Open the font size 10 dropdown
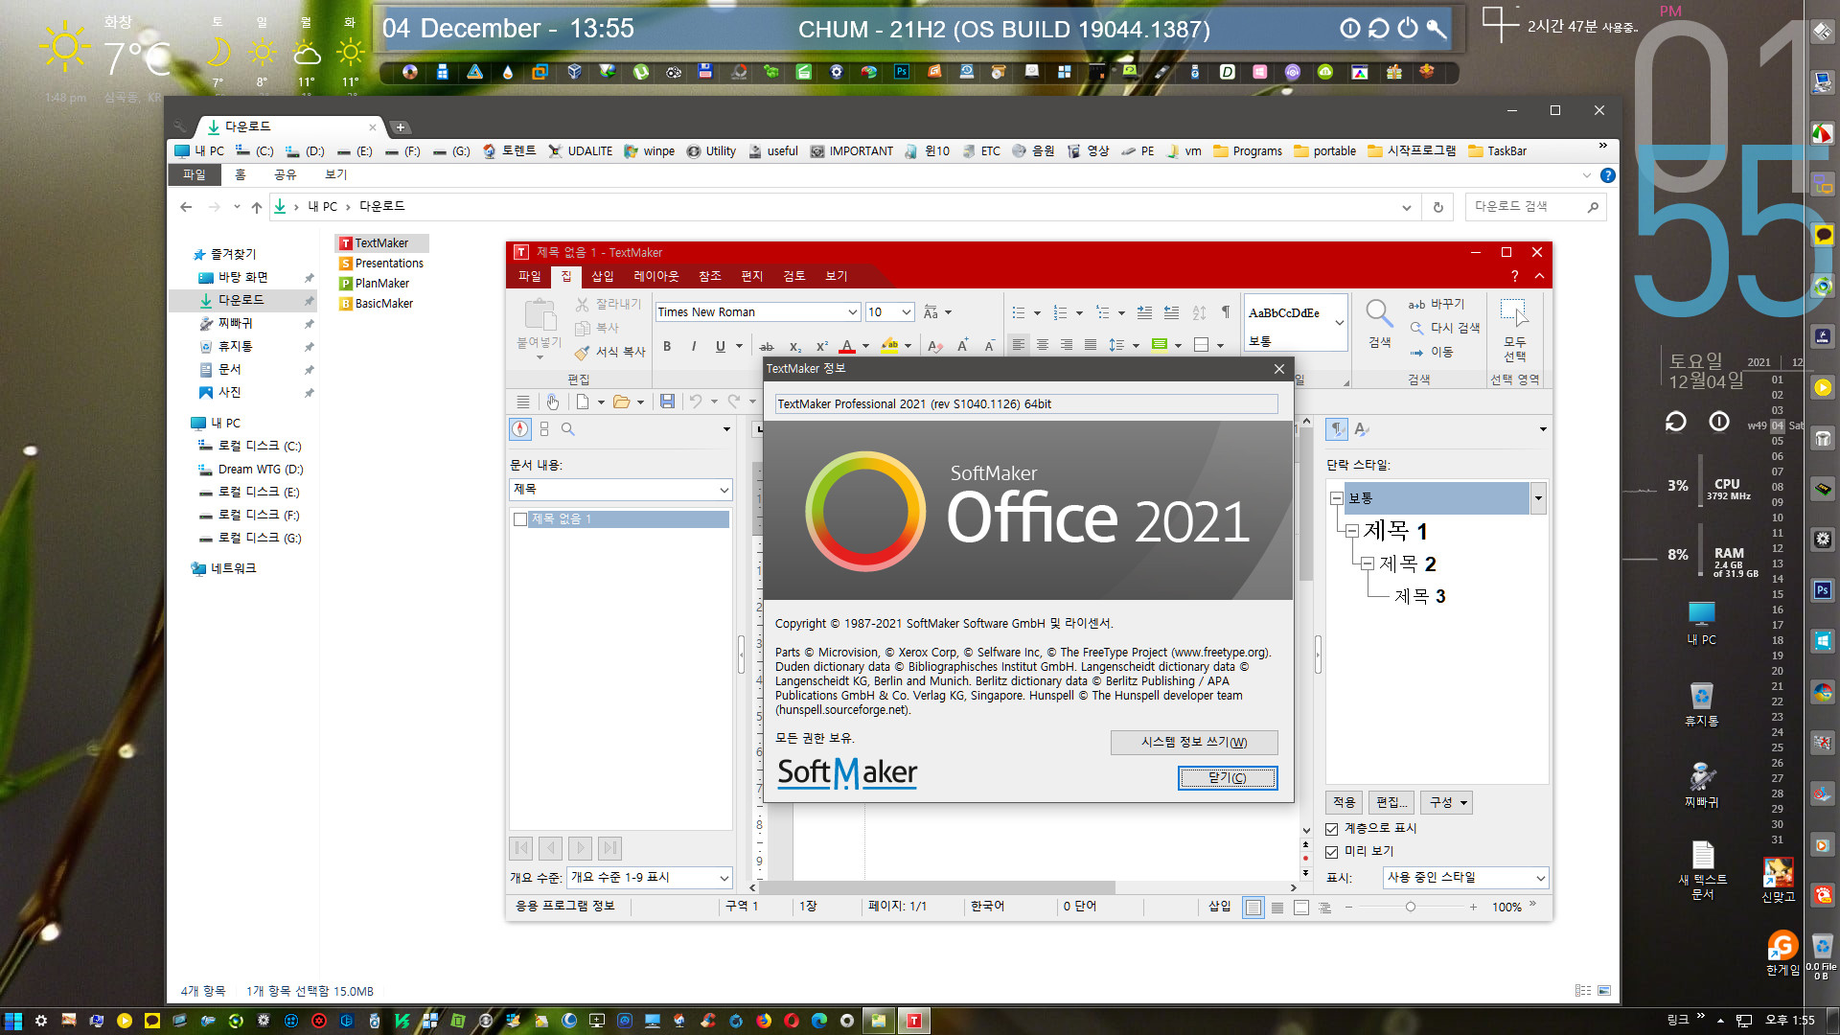This screenshot has width=1840, height=1035. pyautogui.click(x=906, y=312)
